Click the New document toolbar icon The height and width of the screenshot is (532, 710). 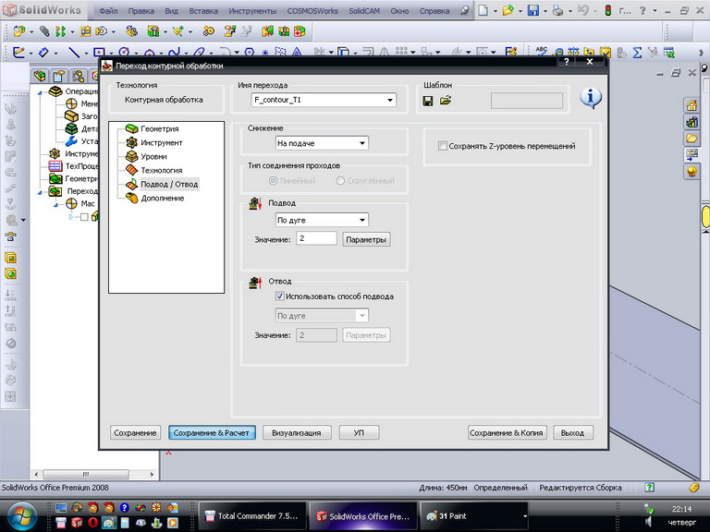pyautogui.click(x=484, y=10)
